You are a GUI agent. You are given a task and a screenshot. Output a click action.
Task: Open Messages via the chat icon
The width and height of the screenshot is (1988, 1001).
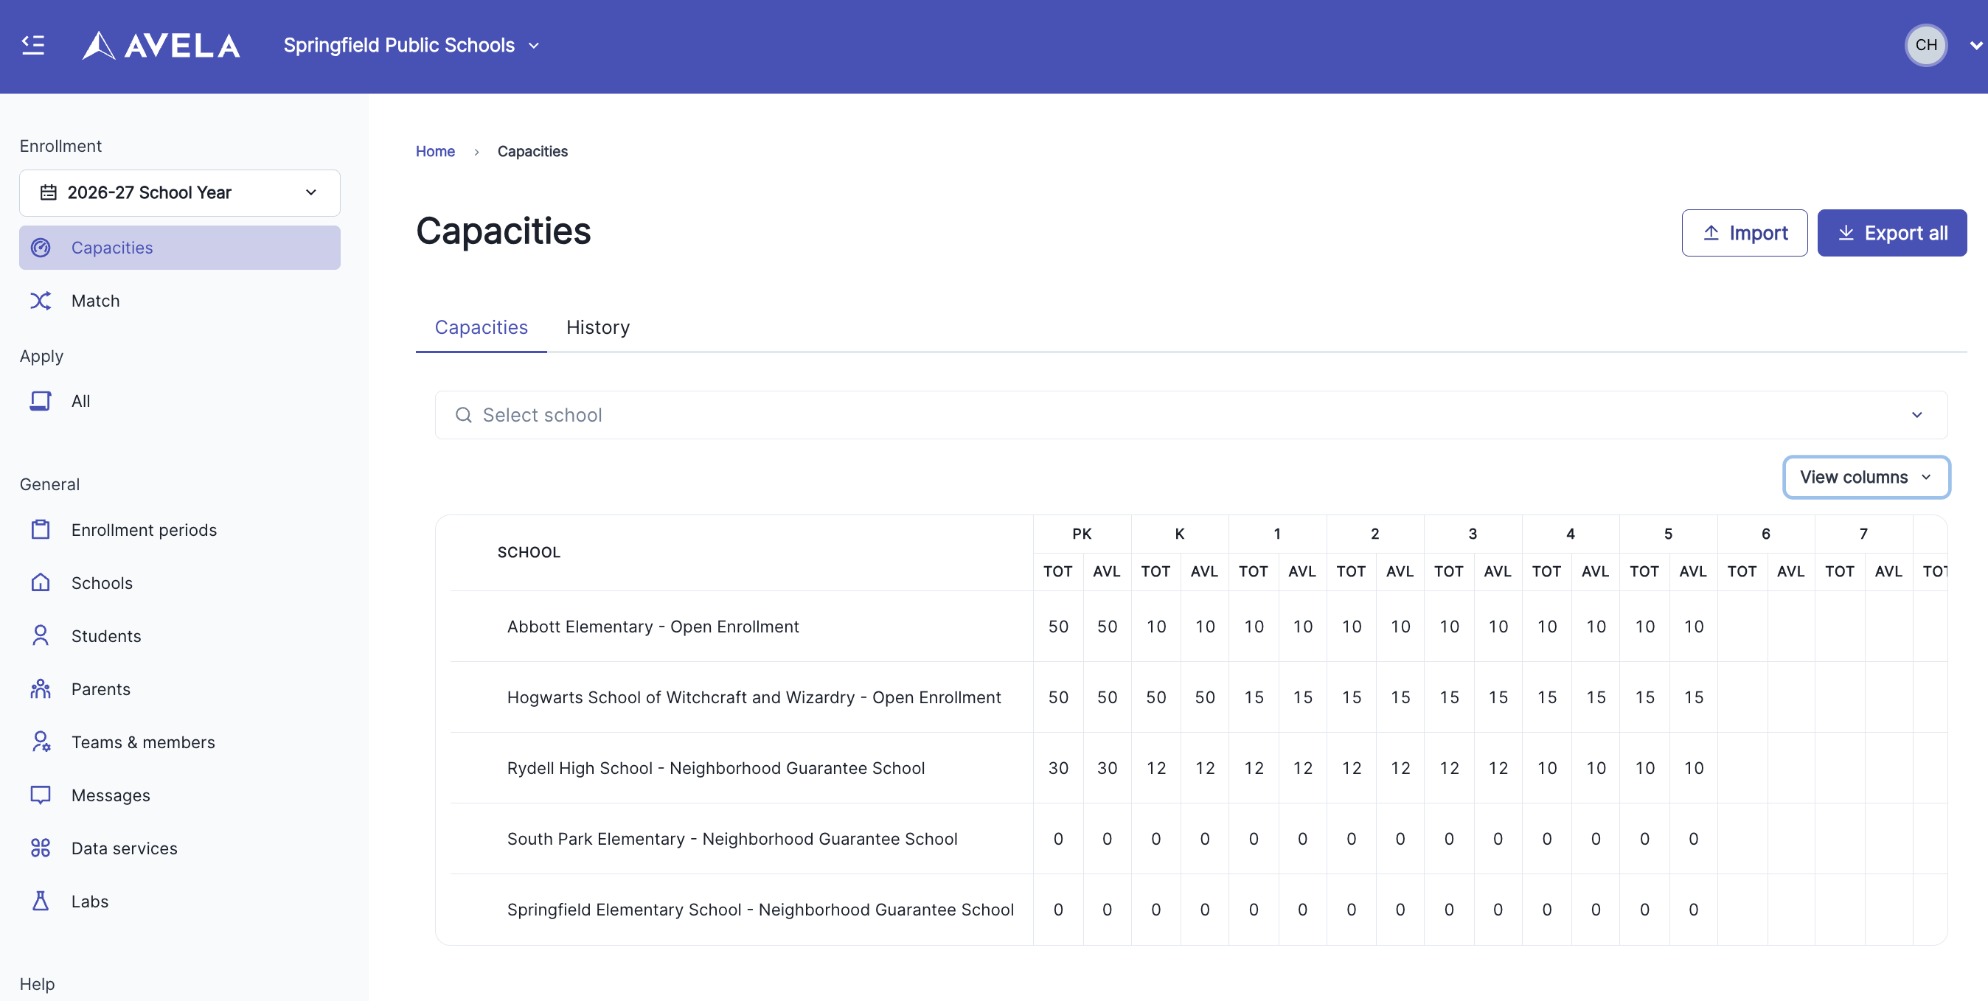click(x=40, y=795)
